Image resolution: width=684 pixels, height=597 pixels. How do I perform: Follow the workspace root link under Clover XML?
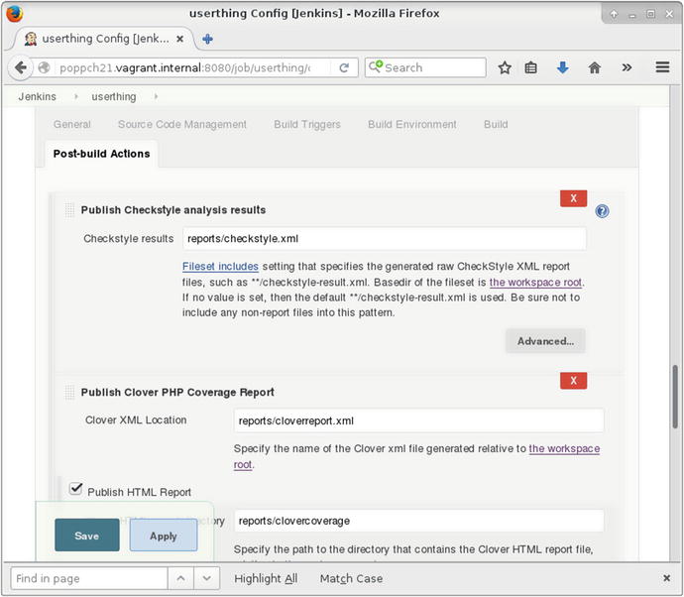coord(564,448)
